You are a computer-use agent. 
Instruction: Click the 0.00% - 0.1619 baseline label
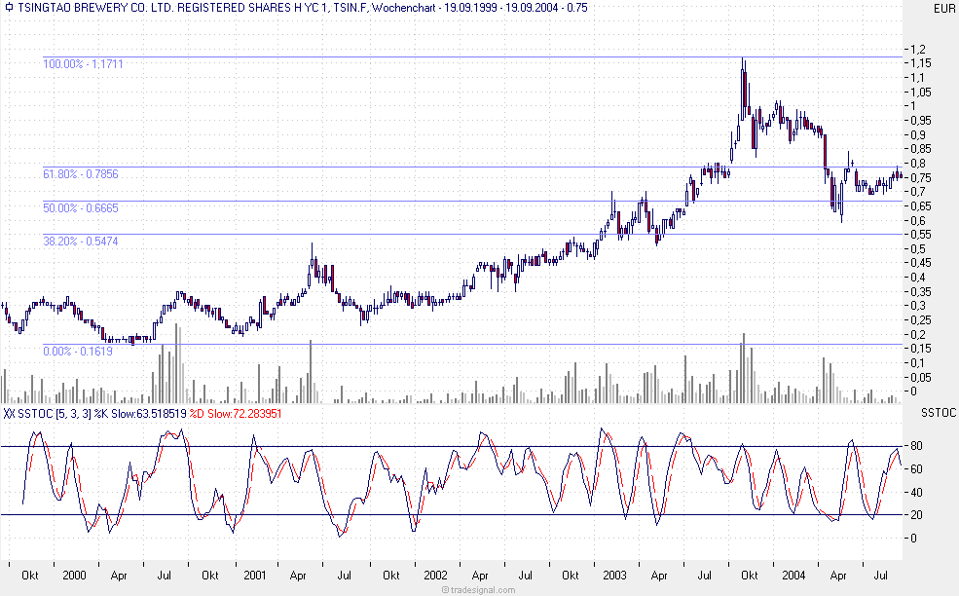pos(76,352)
